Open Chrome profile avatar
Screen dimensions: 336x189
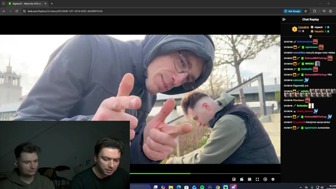point(330,11)
